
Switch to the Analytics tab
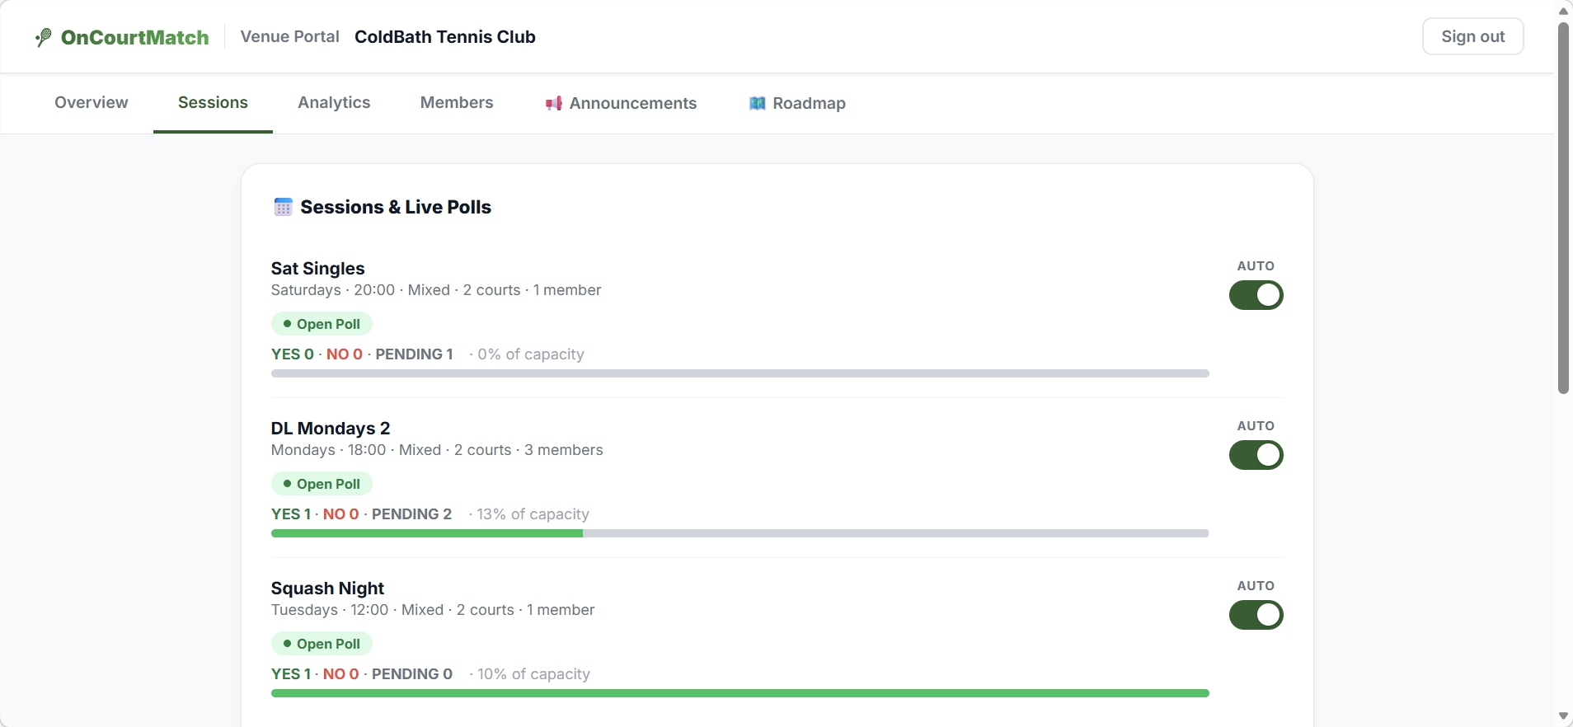click(334, 102)
